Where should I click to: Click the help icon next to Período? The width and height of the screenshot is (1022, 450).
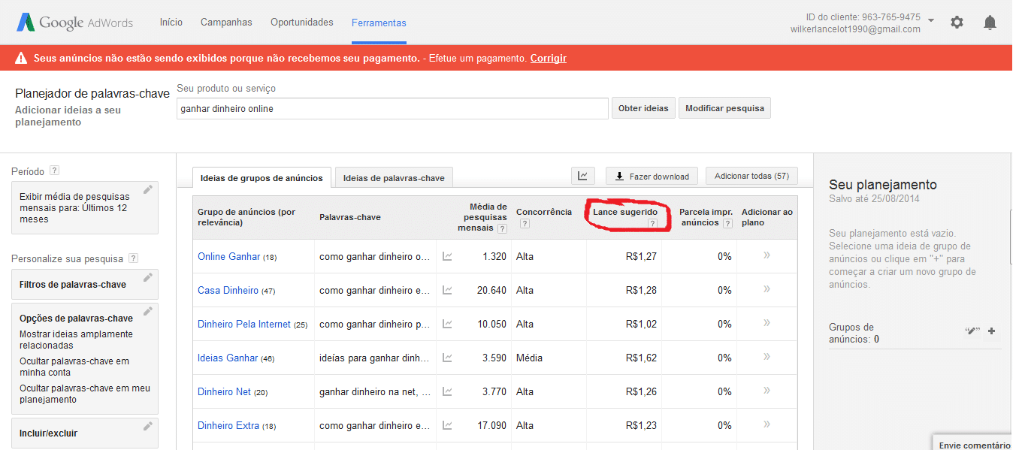click(54, 171)
